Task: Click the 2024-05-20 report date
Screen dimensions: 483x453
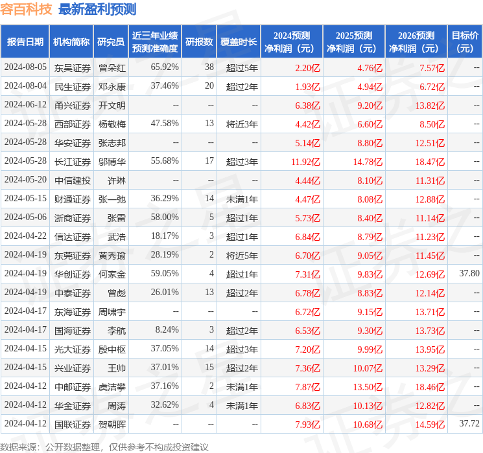Action: tap(25, 179)
